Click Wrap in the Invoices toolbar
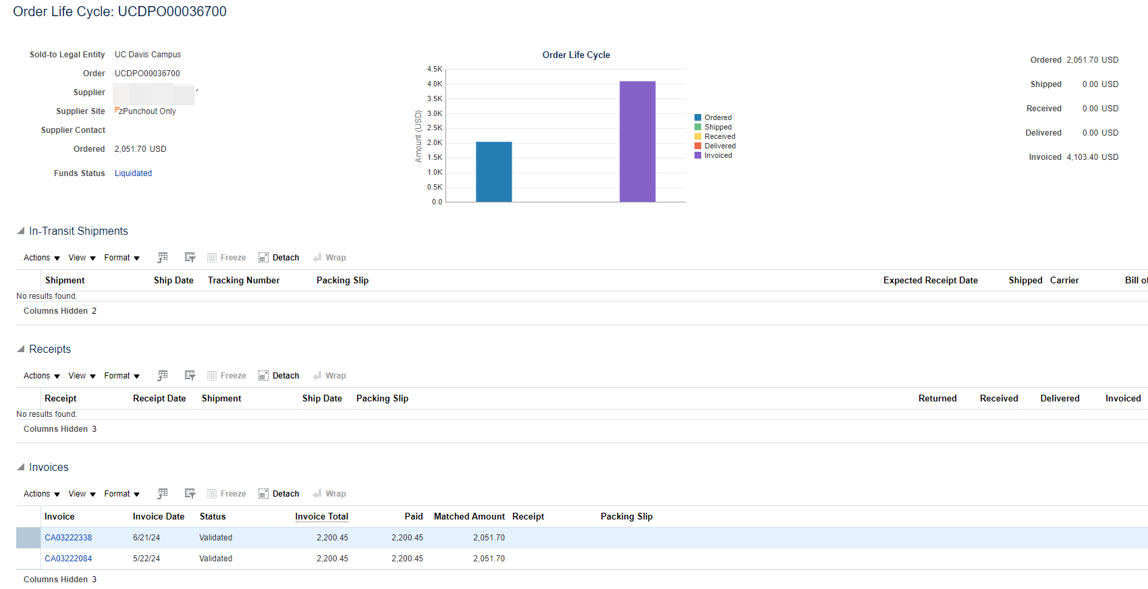 pyautogui.click(x=329, y=494)
